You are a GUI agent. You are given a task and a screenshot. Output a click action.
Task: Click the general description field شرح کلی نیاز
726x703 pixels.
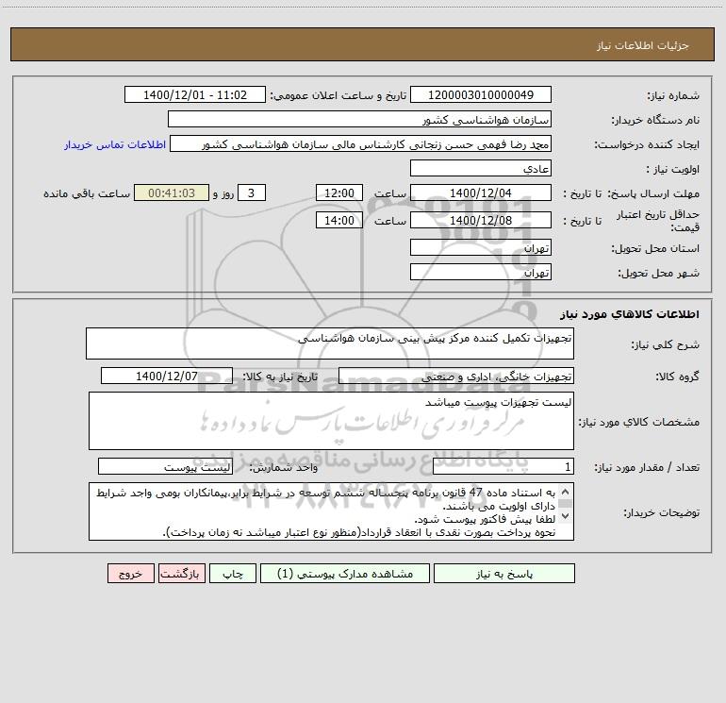click(330, 343)
